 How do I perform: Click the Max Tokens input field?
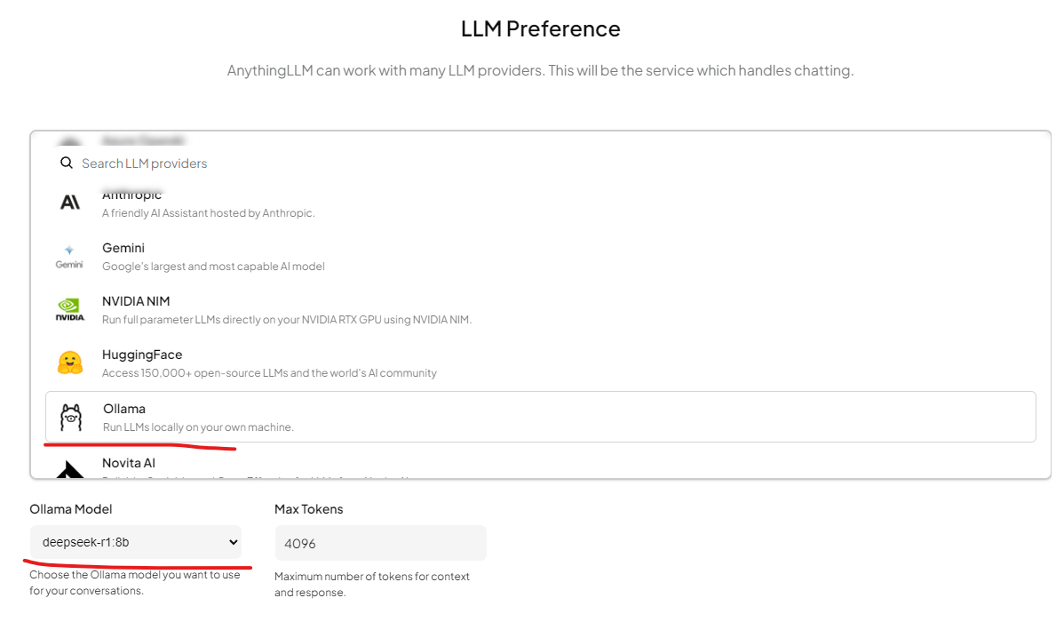(x=380, y=543)
